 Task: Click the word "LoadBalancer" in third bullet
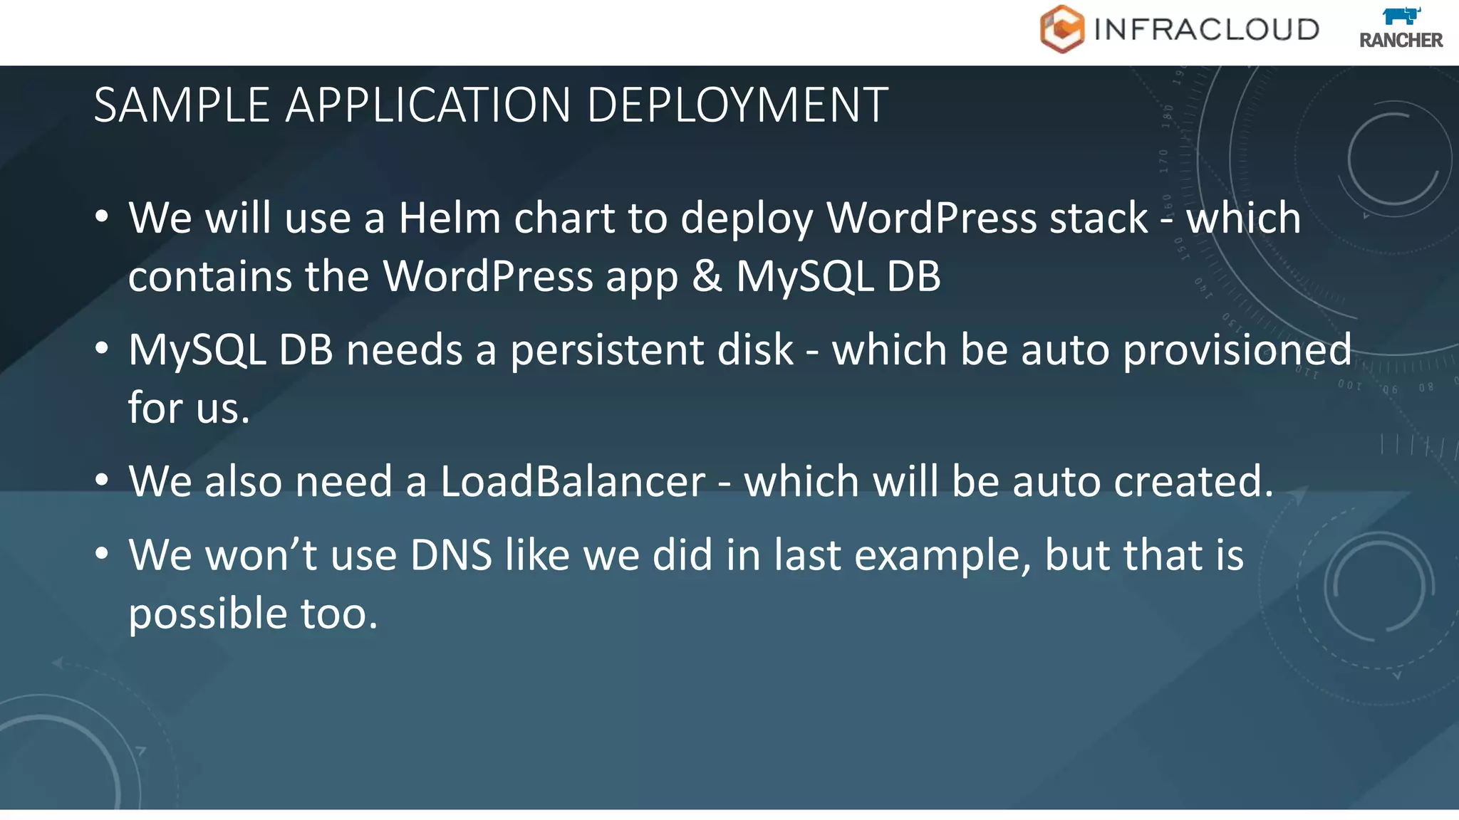[573, 482]
